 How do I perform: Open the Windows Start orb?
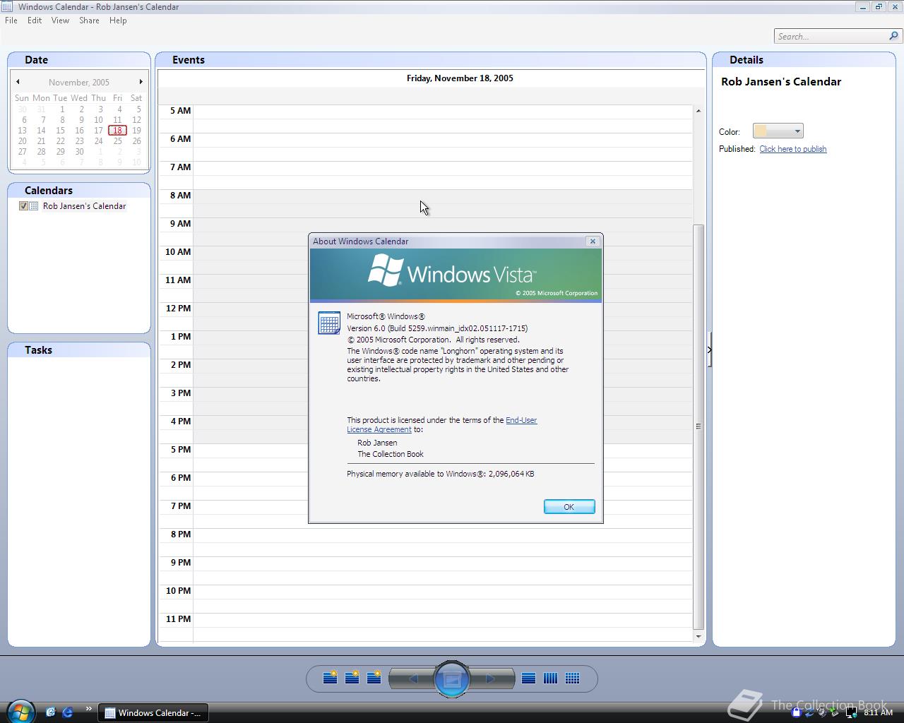pos(20,711)
